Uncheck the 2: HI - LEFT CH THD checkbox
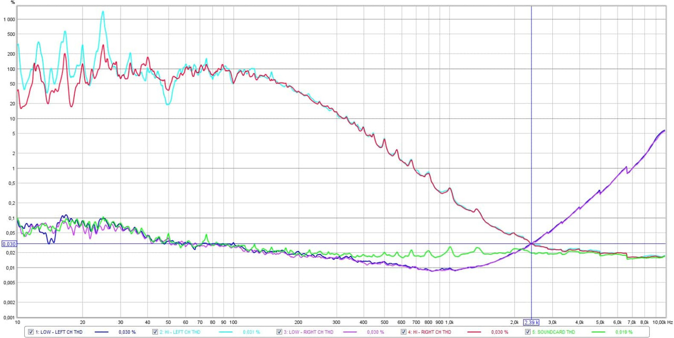Image resolution: width=674 pixels, height=338 pixels. tap(155, 332)
